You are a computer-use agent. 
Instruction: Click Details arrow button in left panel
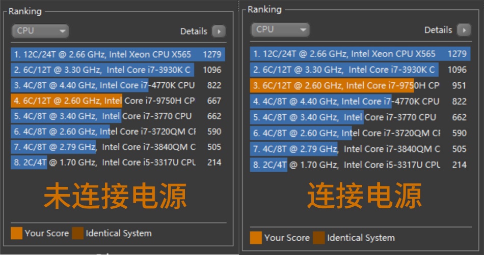[219, 31]
